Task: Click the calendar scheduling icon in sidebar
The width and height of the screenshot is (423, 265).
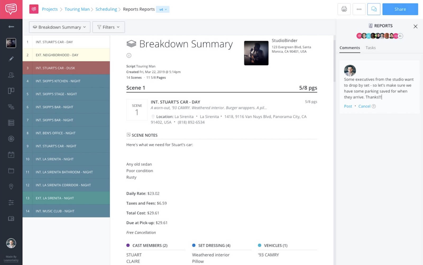Action: coord(11,155)
